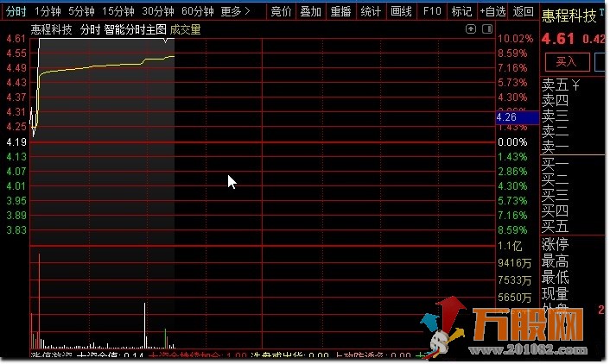The image size is (610, 364).
Task: Click the 智能分时主图 indicator label
Action: [135, 29]
